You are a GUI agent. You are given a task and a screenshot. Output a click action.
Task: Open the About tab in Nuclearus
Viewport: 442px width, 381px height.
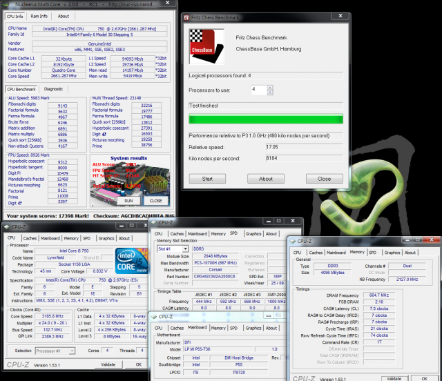(x=64, y=17)
